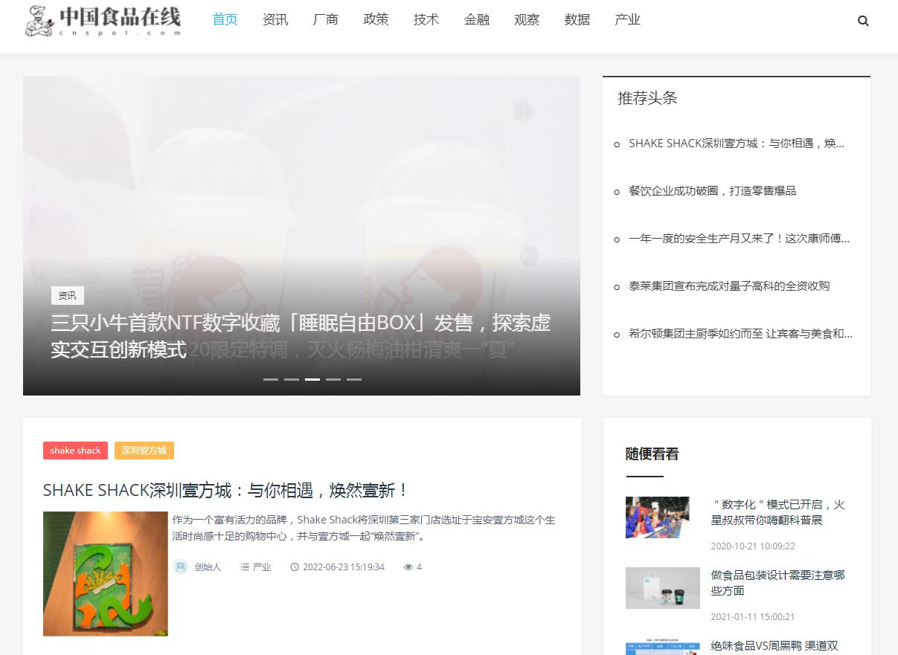The width and height of the screenshot is (898, 655).
Task: Open thumbnail for 做食品包装设计 article
Action: coord(663,588)
